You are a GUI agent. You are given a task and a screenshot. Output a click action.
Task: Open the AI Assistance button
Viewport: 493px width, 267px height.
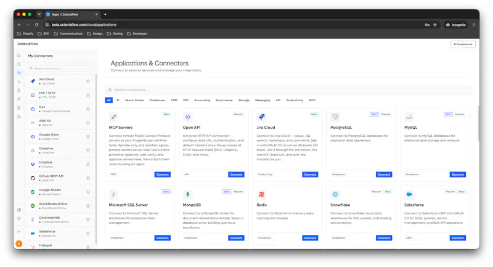[463, 44]
